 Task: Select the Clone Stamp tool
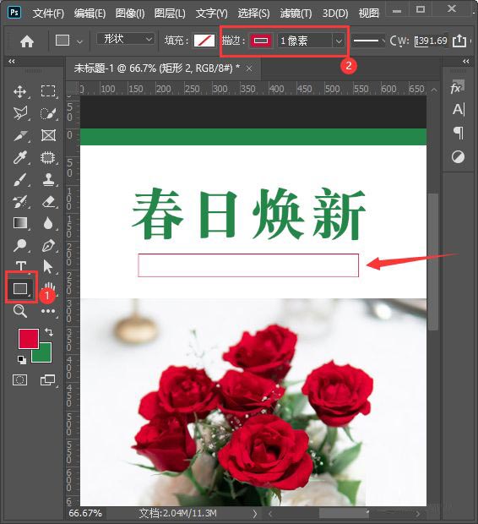click(x=48, y=179)
